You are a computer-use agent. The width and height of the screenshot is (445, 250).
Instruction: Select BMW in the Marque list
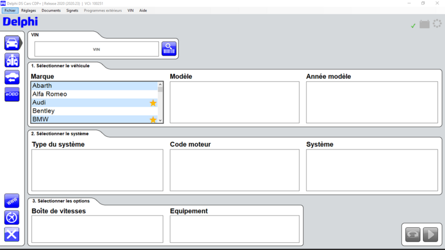pyautogui.click(x=94, y=119)
